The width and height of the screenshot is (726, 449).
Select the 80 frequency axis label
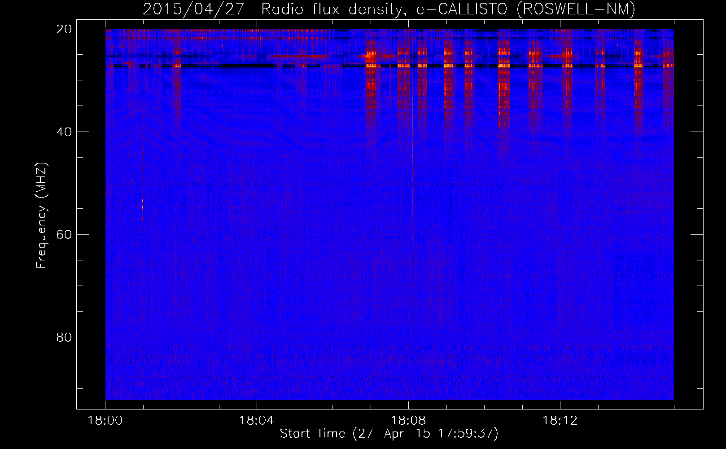point(64,337)
